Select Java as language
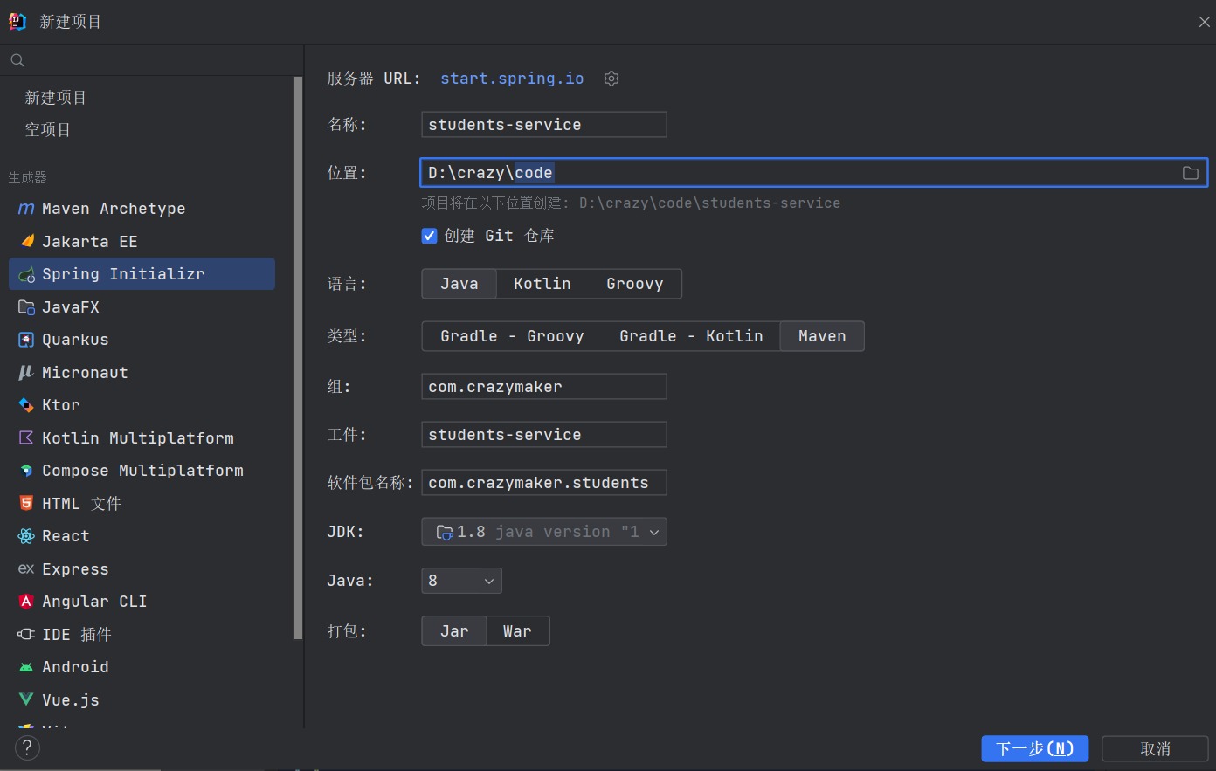This screenshot has height=771, width=1216. [x=459, y=284]
